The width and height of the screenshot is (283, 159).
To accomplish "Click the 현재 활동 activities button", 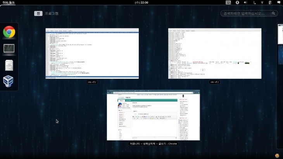I will (x=9, y=2).
